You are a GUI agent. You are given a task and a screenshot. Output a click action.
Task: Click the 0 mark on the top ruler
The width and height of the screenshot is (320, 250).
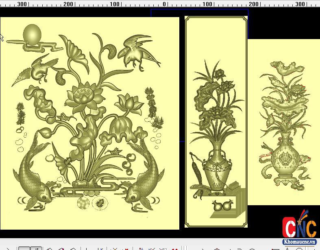tap(164, 4)
